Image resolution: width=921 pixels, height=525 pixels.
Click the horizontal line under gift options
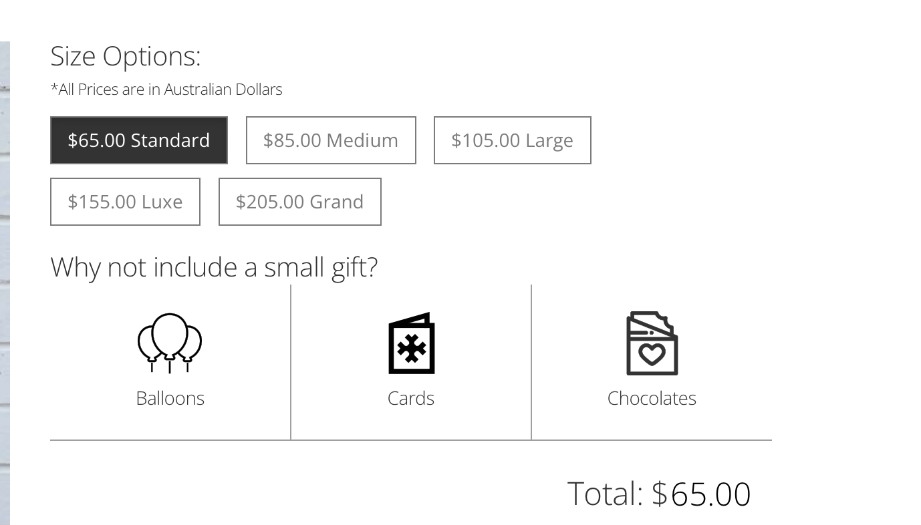pyautogui.click(x=411, y=440)
